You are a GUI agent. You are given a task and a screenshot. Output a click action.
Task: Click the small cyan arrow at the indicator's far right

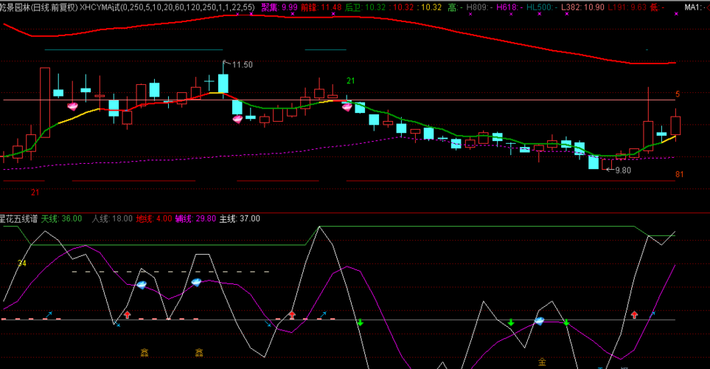pos(652,313)
